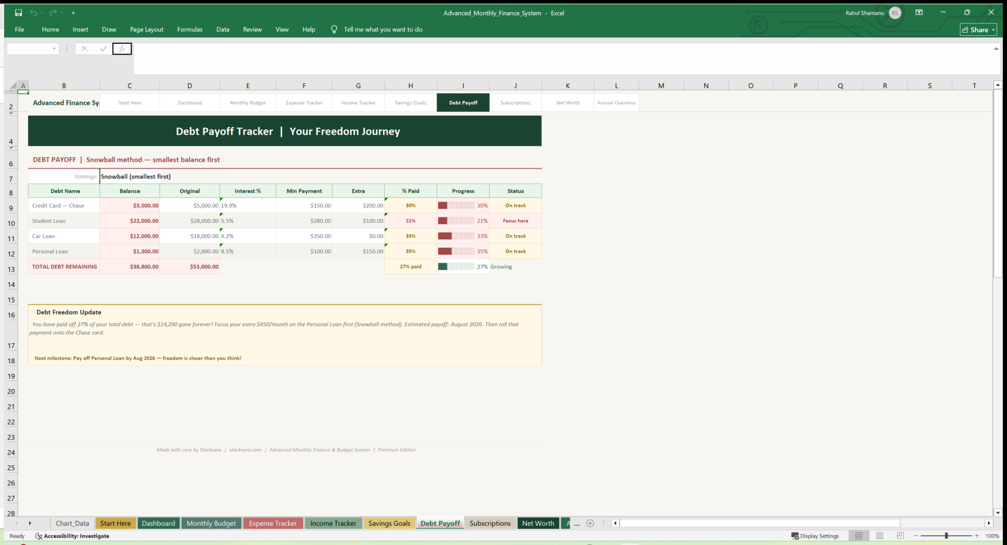Click the Save icon in quick access toolbar
Viewport: 1007px width, 545px height.
pos(18,12)
